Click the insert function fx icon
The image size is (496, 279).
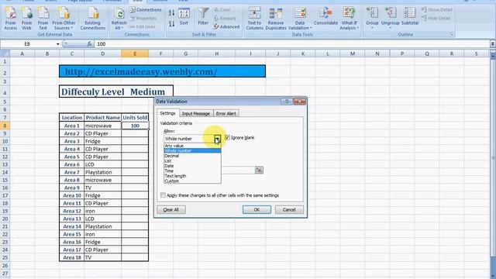90,44
